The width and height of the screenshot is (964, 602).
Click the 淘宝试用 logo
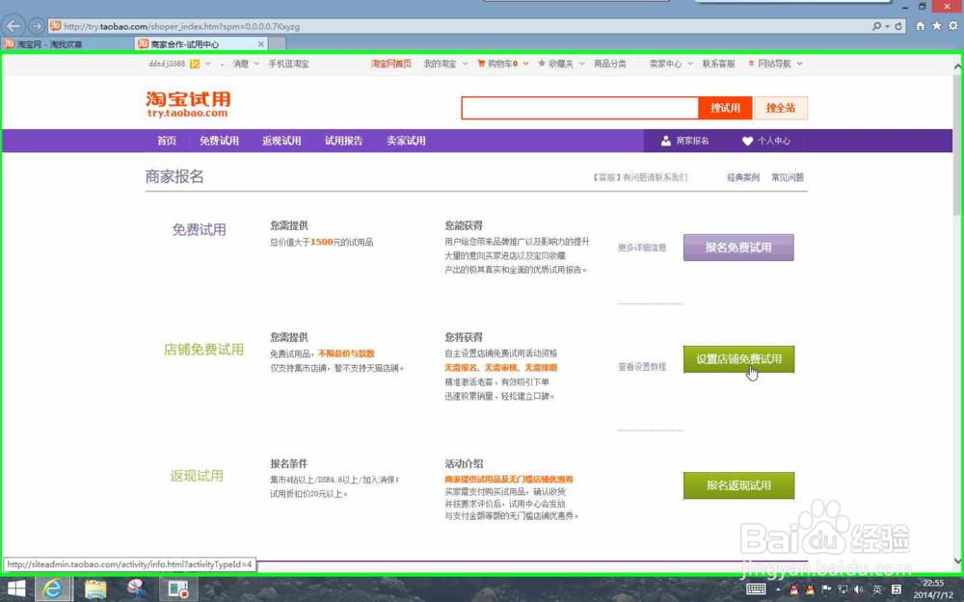click(188, 104)
